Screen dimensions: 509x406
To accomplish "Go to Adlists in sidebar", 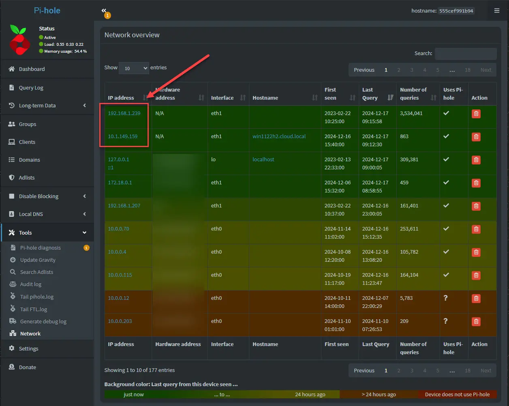I will pyautogui.click(x=27, y=178).
